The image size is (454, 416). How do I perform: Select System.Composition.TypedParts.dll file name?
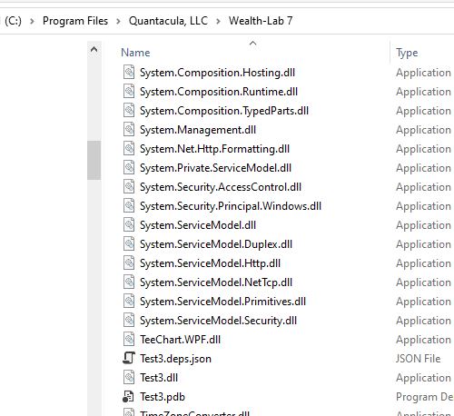tap(224, 111)
